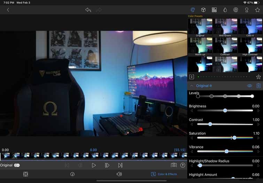The image size is (263, 183).
Task: Click the Saturation value 1.10
Action: [x=256, y=133]
